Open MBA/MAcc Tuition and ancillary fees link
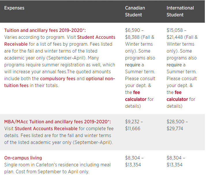This screenshot has width=206, height=177. click(57, 122)
